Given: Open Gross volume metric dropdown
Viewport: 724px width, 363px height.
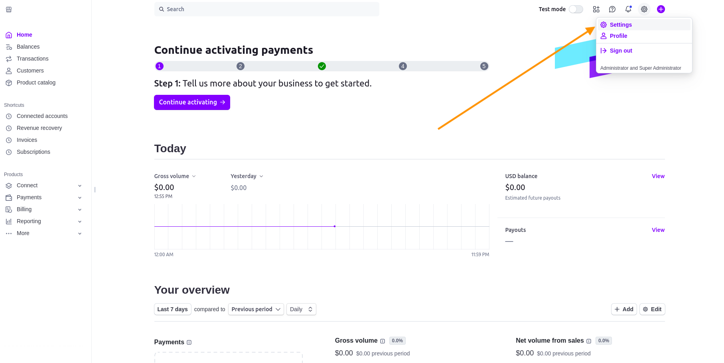Looking at the screenshot, I should [175, 176].
